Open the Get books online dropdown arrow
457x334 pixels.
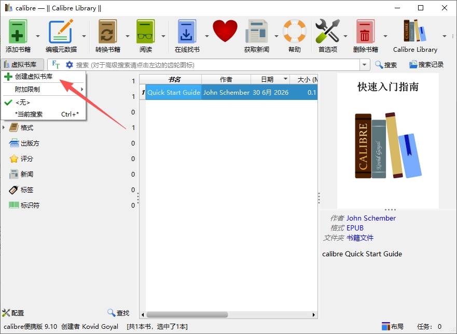click(x=206, y=36)
